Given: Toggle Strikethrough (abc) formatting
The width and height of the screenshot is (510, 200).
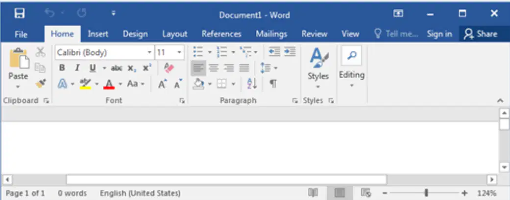Looking at the screenshot, I should pos(117,68).
